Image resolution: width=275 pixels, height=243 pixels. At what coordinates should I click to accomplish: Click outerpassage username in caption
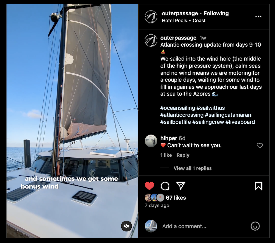pos(178,38)
